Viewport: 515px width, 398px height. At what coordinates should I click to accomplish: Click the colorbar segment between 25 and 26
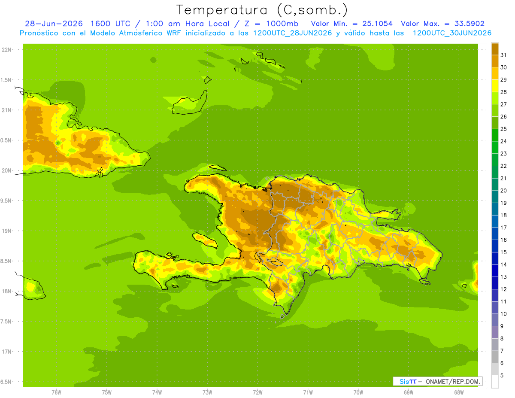pyautogui.click(x=495, y=122)
